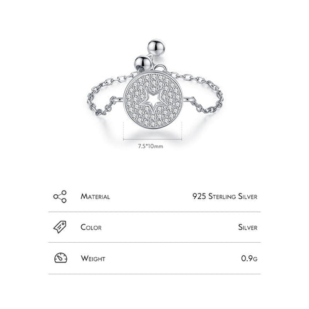
Task: Click the 0.9g weight value
Action: pos(249,258)
